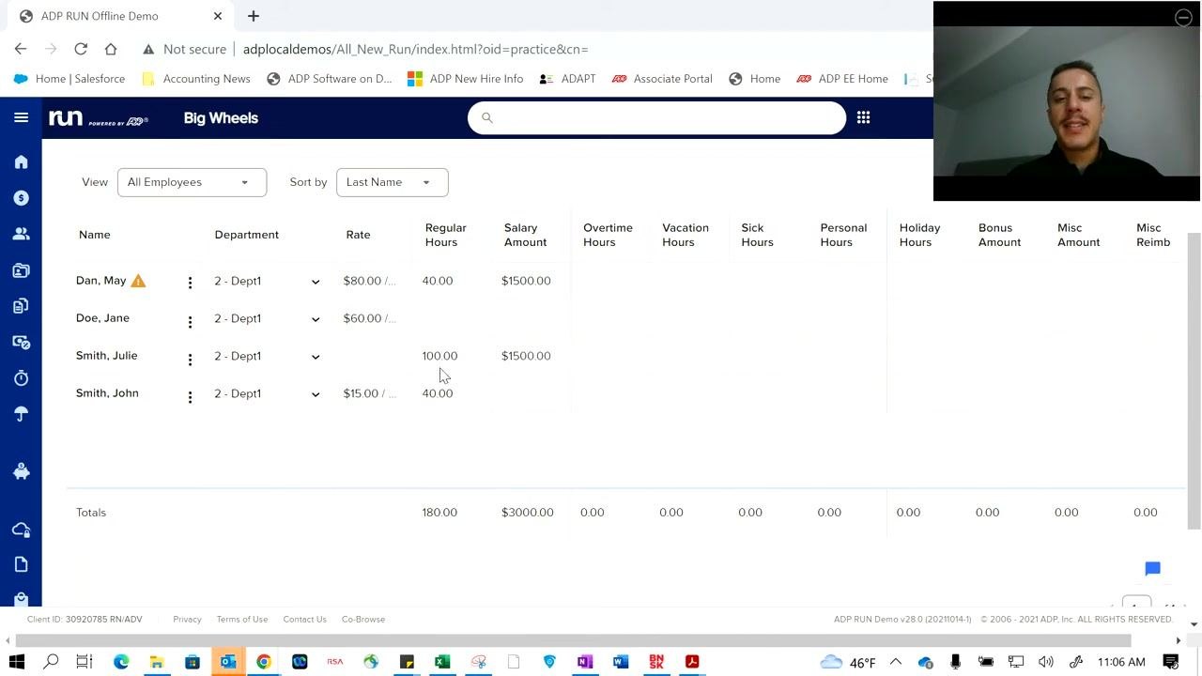The image size is (1202, 676).
Task: Open a new browser tab
Action: coord(254,16)
